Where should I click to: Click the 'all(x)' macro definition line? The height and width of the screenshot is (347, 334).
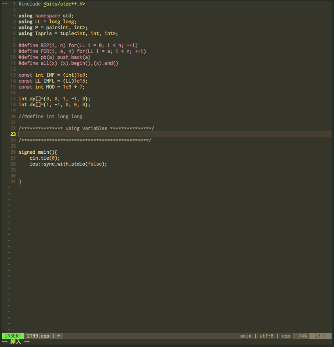click(68, 63)
